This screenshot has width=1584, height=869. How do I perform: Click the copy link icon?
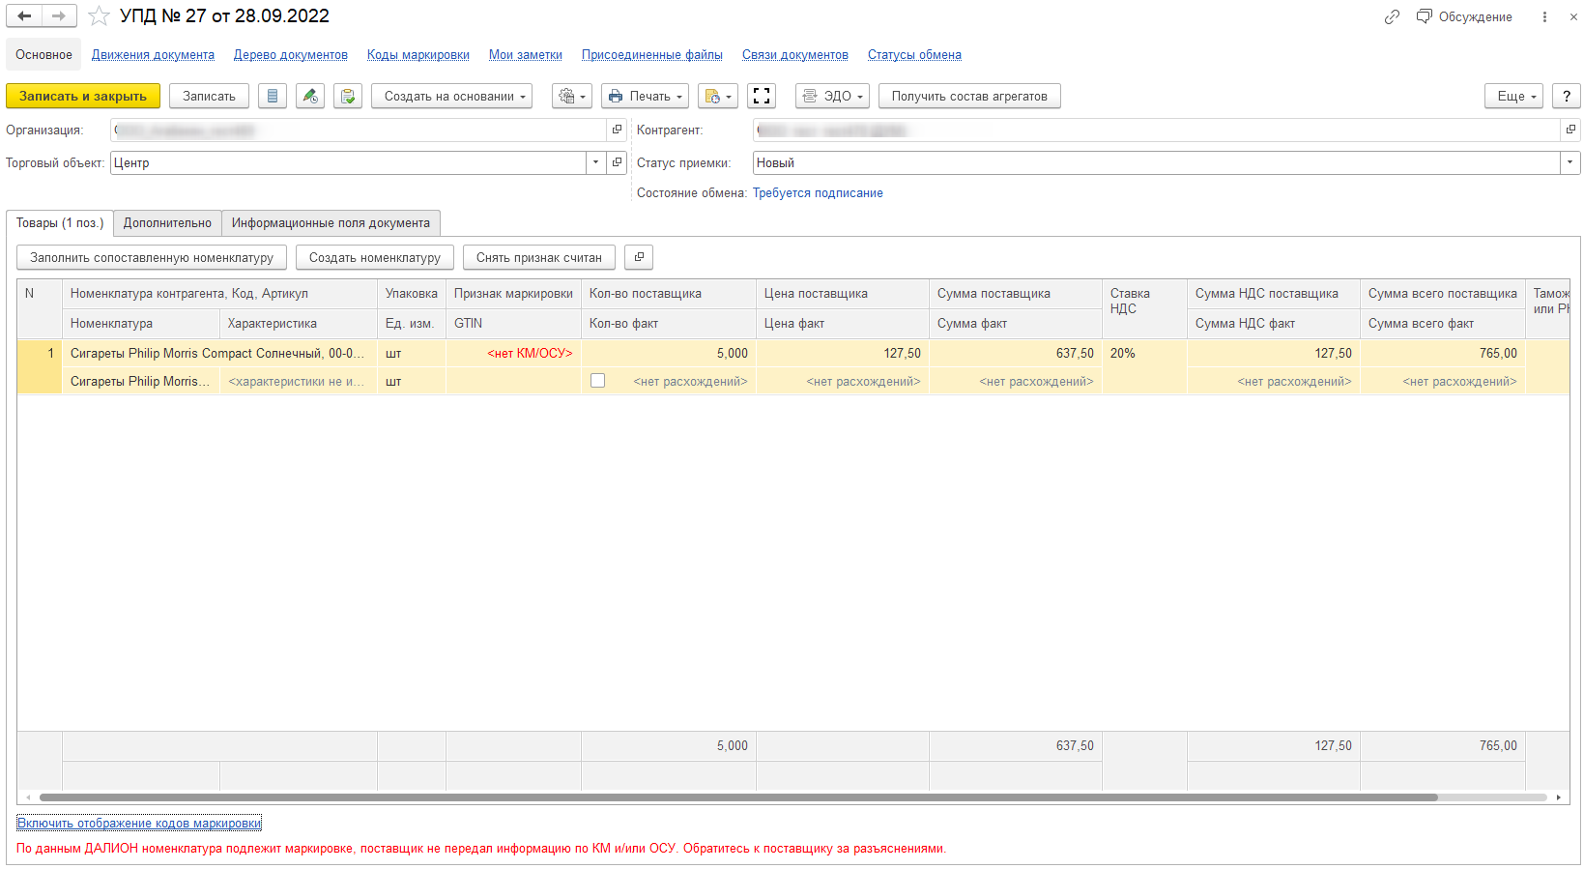(x=1391, y=17)
